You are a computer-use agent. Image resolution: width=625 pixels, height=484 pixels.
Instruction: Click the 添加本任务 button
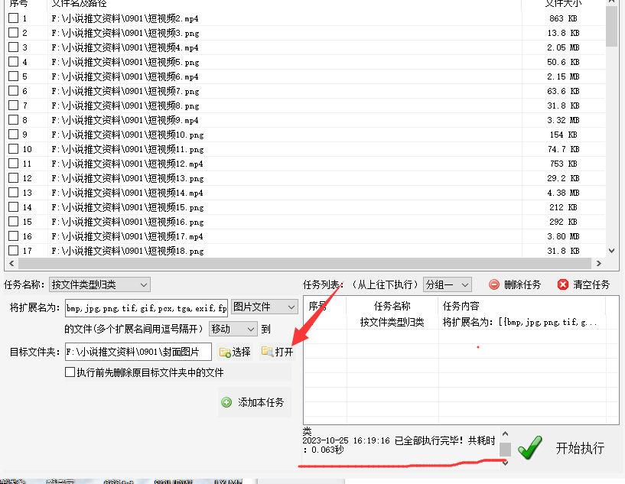pyautogui.click(x=255, y=402)
